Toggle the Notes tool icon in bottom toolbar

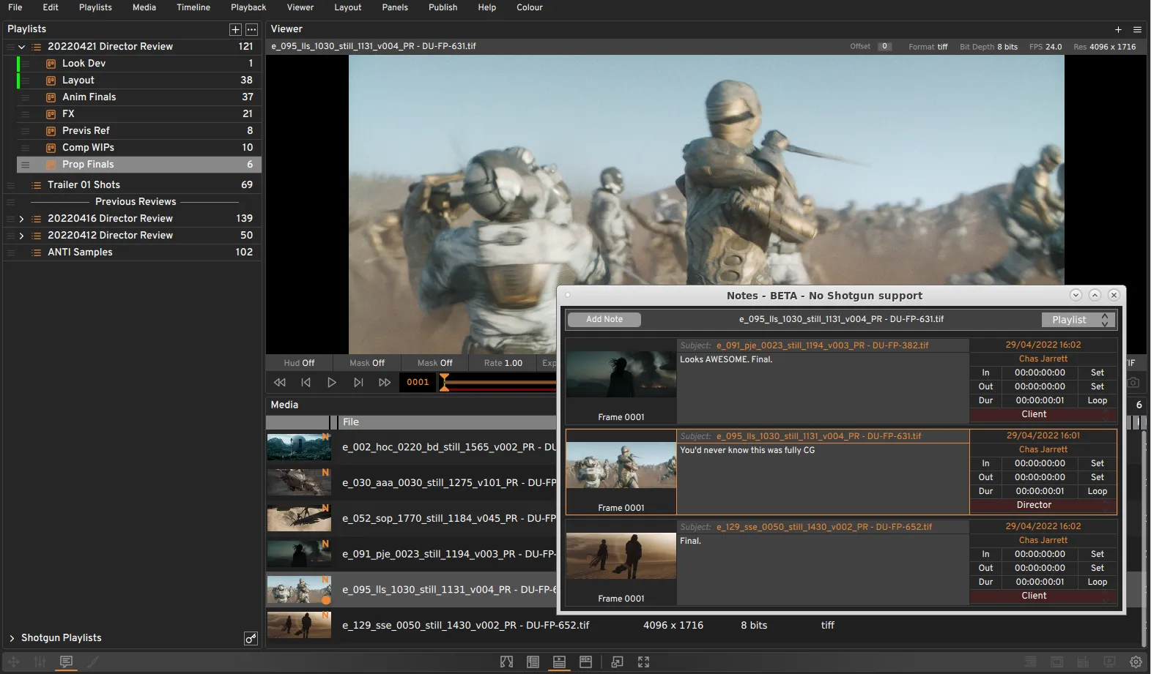[66, 662]
